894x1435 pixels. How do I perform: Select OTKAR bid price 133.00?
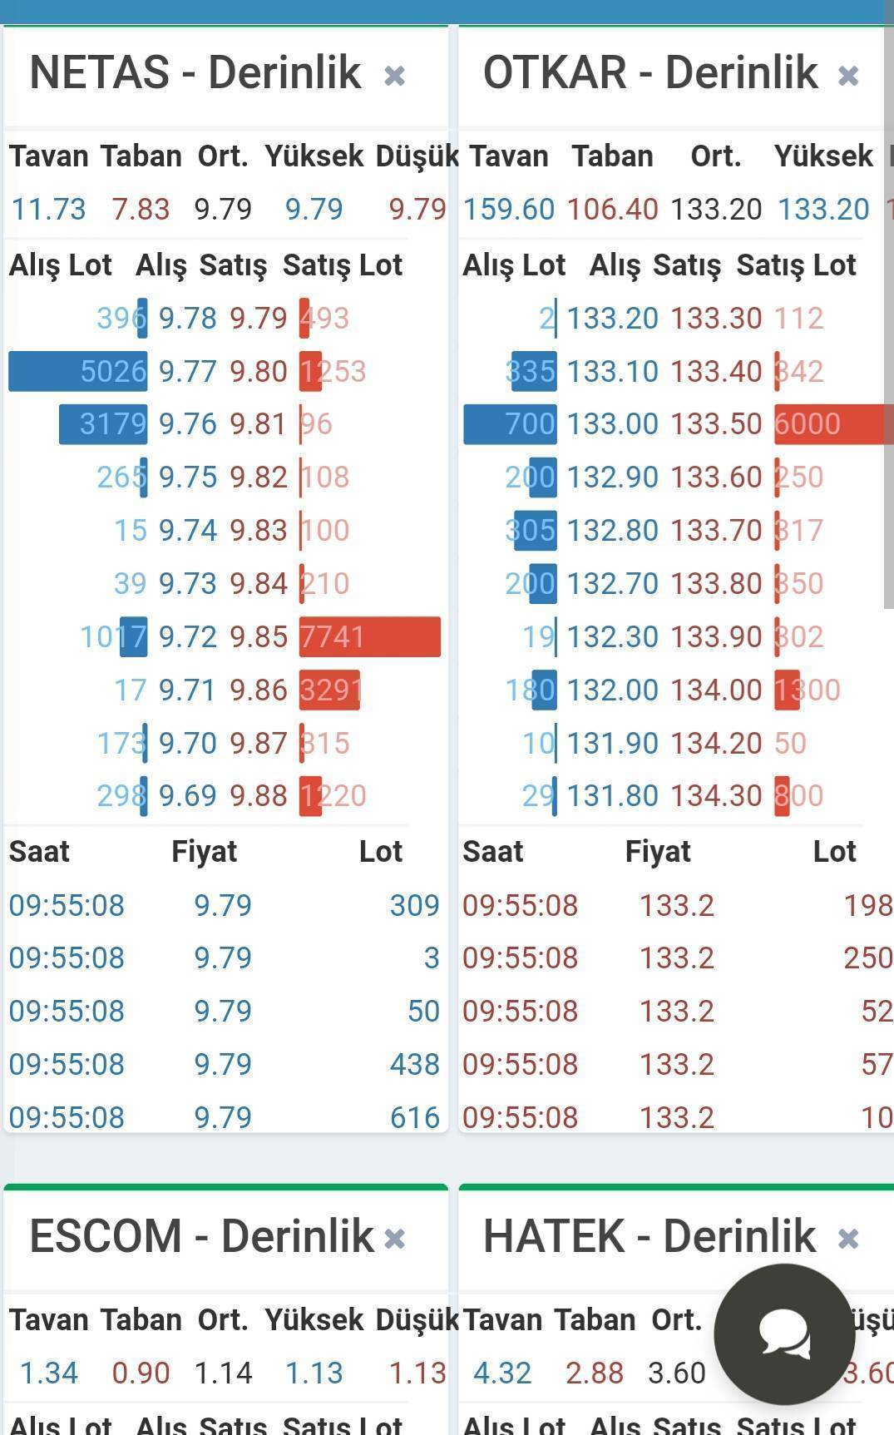[x=612, y=424]
